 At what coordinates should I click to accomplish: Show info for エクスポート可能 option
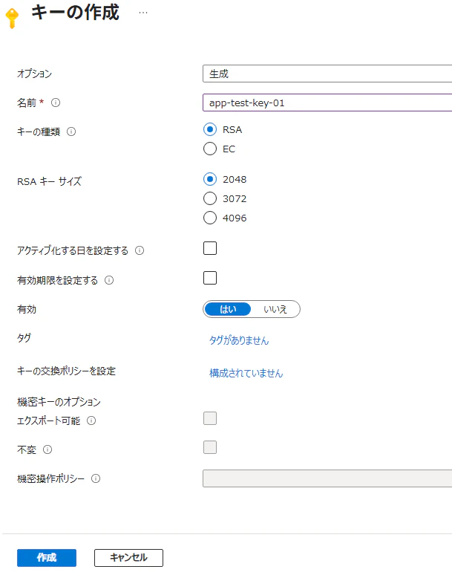pyautogui.click(x=91, y=420)
